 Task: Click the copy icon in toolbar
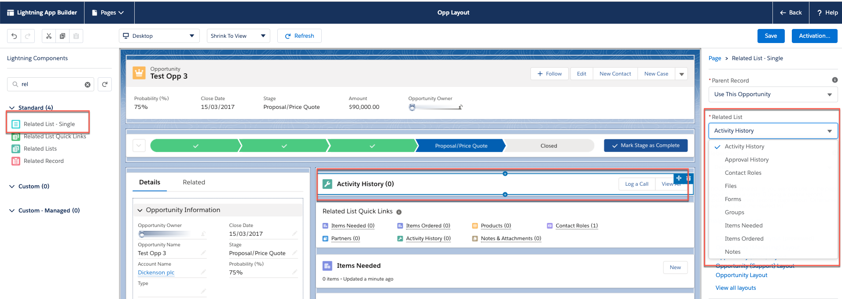tap(63, 36)
